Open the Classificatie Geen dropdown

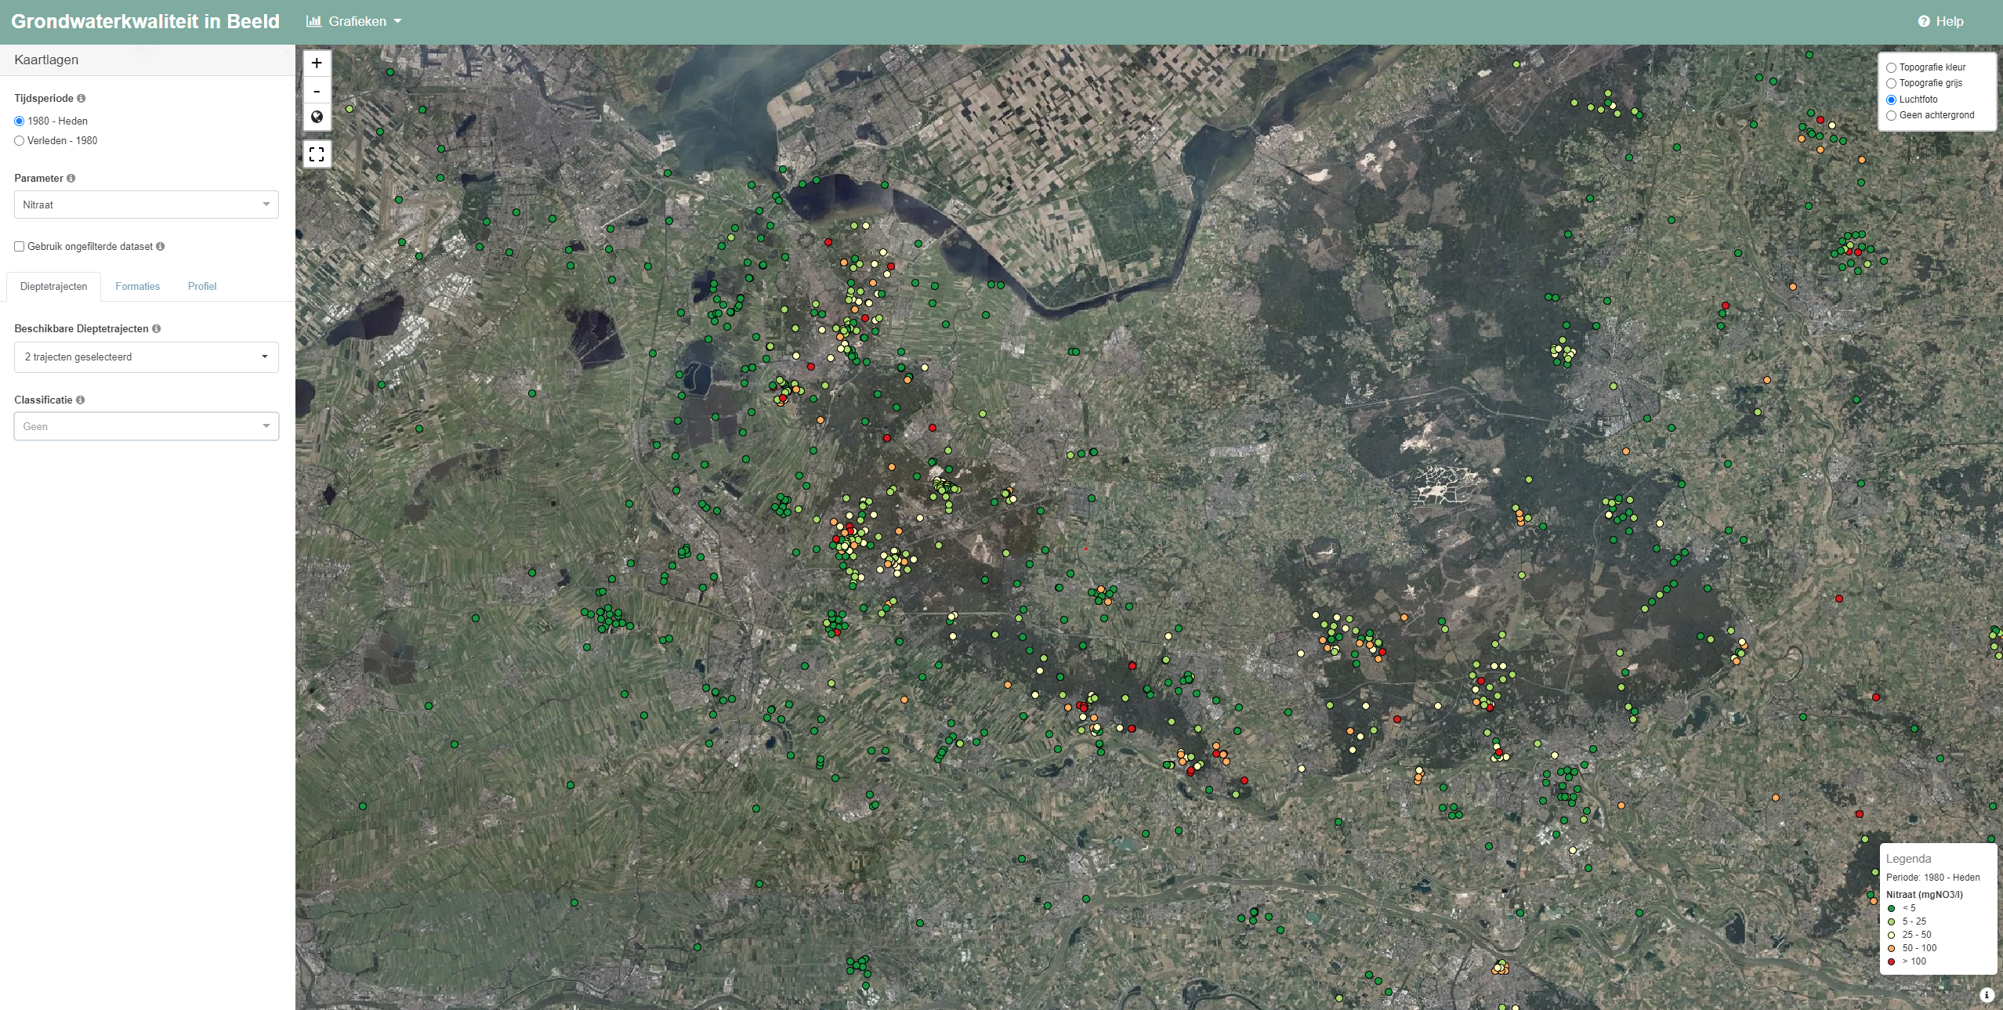click(146, 427)
